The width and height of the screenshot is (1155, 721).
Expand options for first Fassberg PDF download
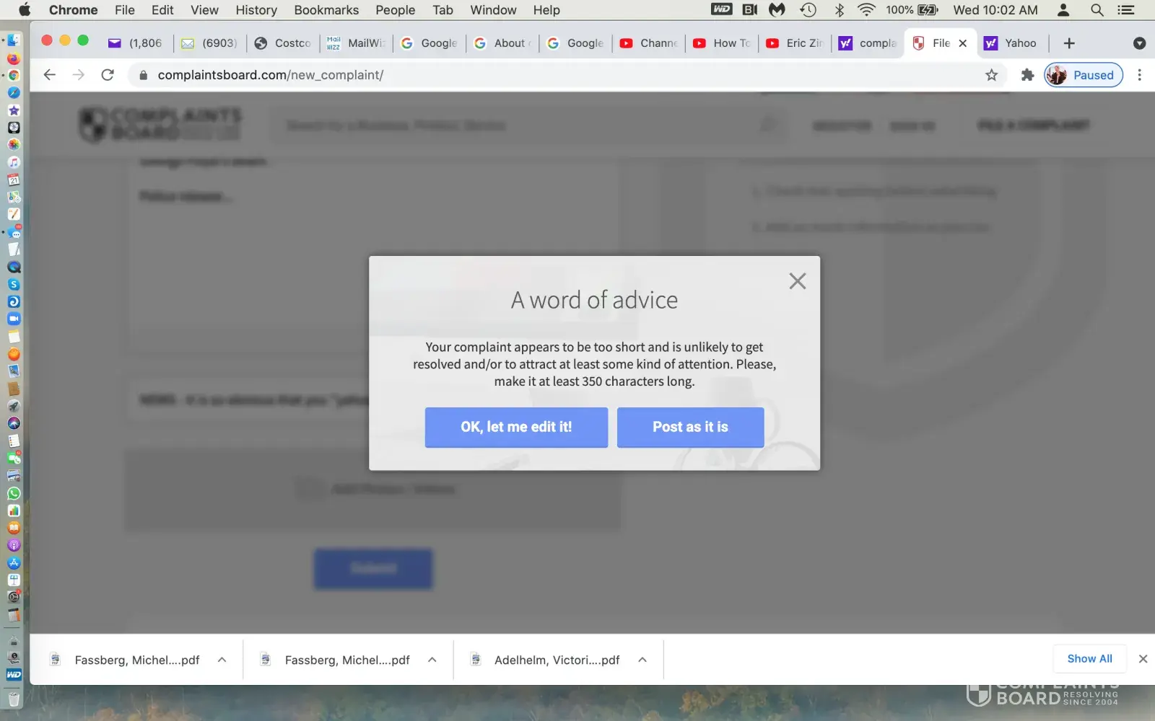click(x=222, y=660)
